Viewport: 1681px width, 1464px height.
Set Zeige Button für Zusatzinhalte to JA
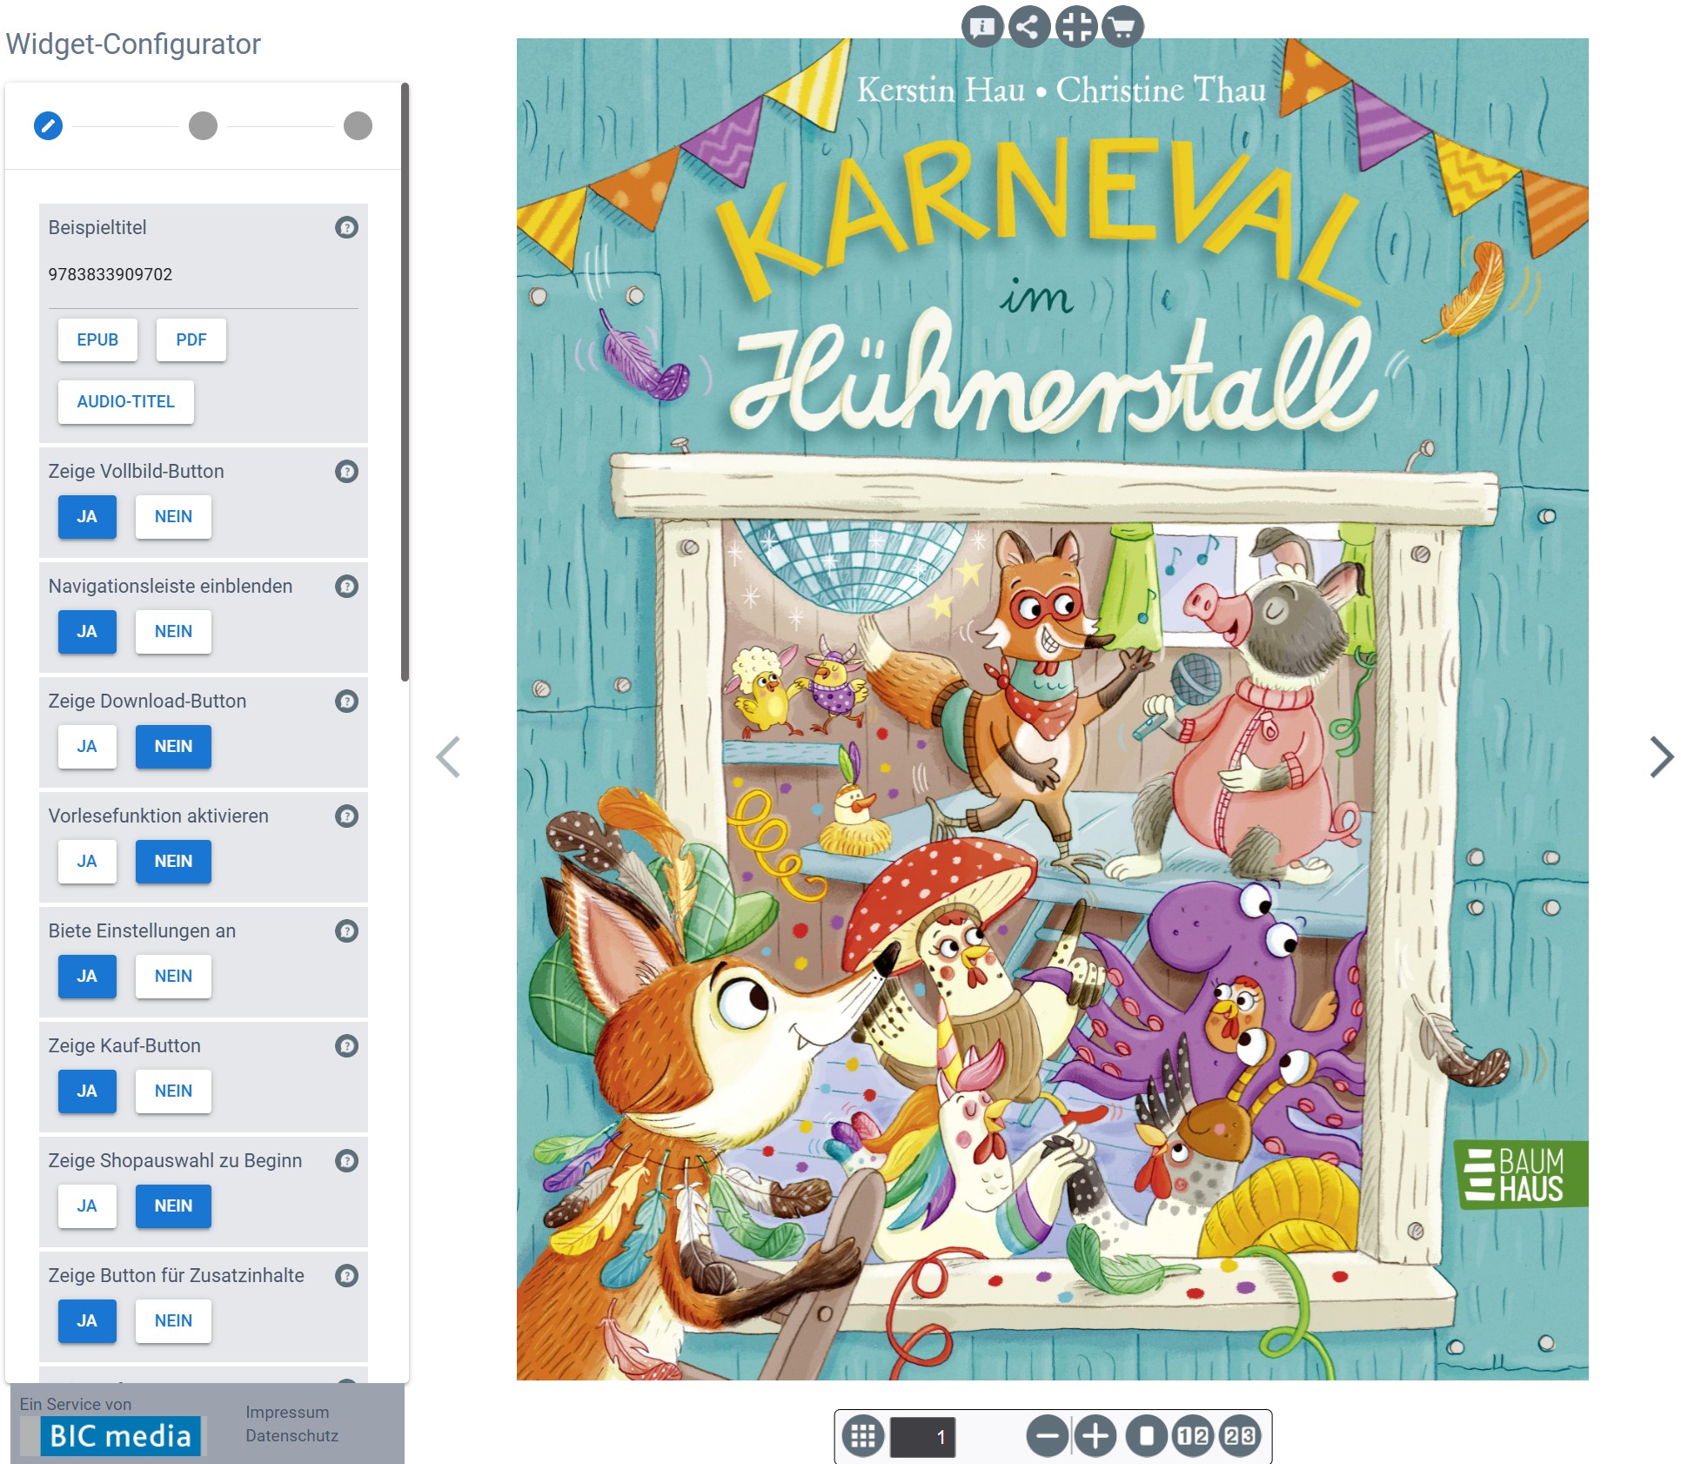click(87, 1320)
